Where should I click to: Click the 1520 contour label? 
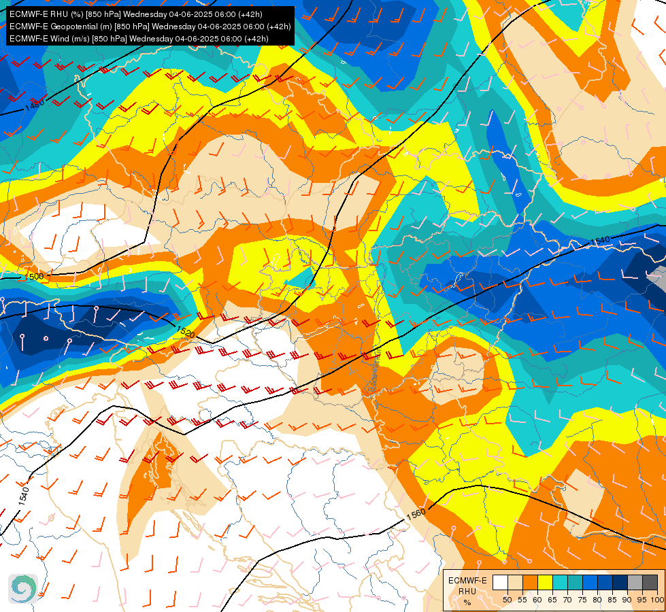(x=185, y=332)
